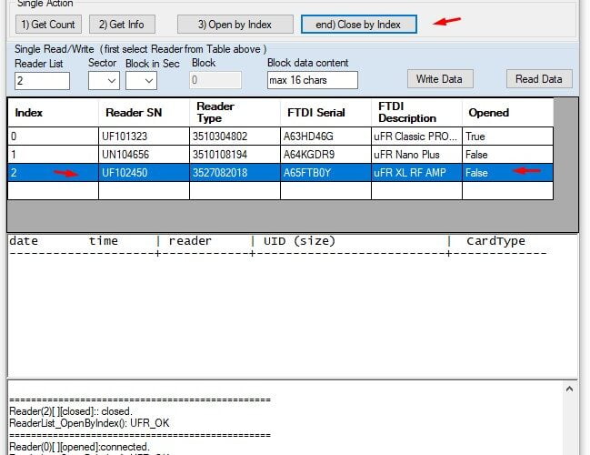Click the 'False' cell in selected row
Screen dimensions: 590x455
(x=507, y=173)
